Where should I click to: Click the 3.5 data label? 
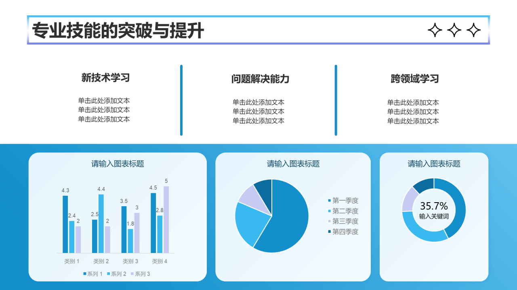tap(124, 201)
